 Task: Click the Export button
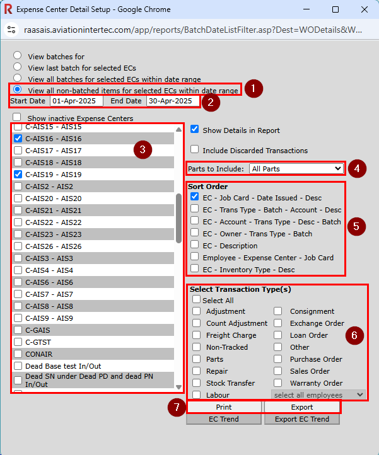tap(302, 407)
